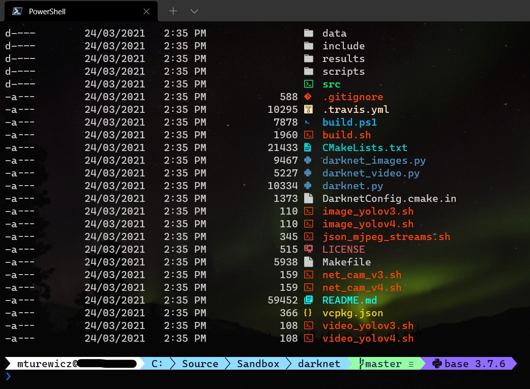The height and width of the screenshot is (389, 530).
Task: Click the file icon beside DarknetConfig.cmake.in
Action: 308,198
